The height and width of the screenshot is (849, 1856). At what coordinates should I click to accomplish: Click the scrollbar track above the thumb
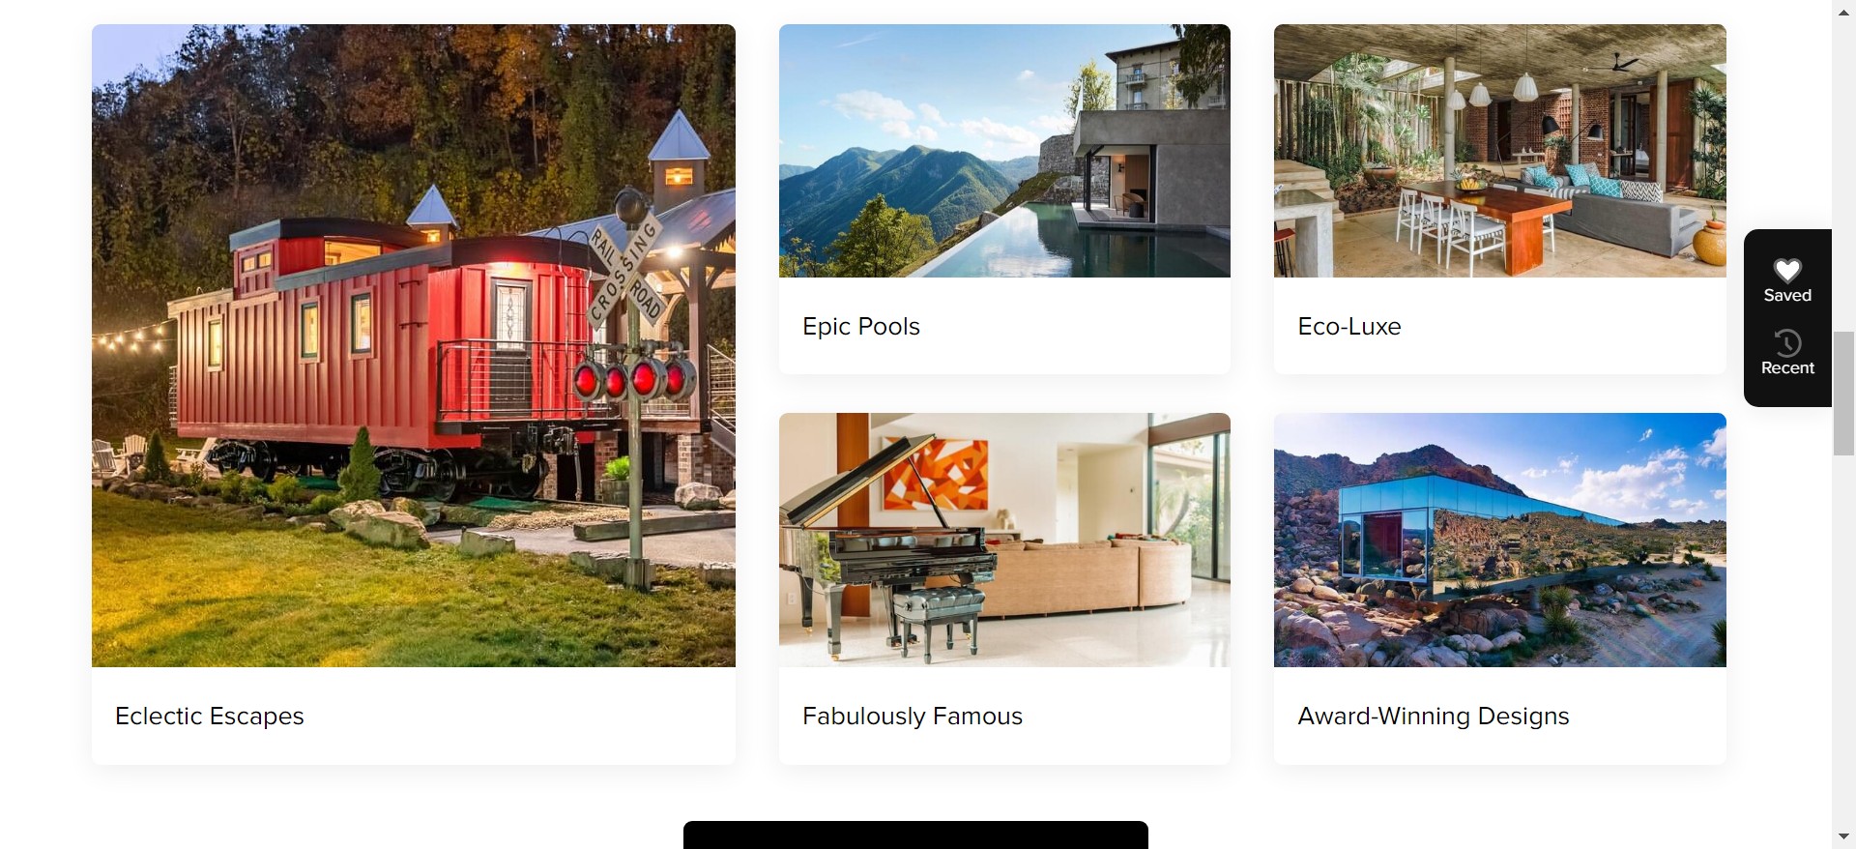1843,174
